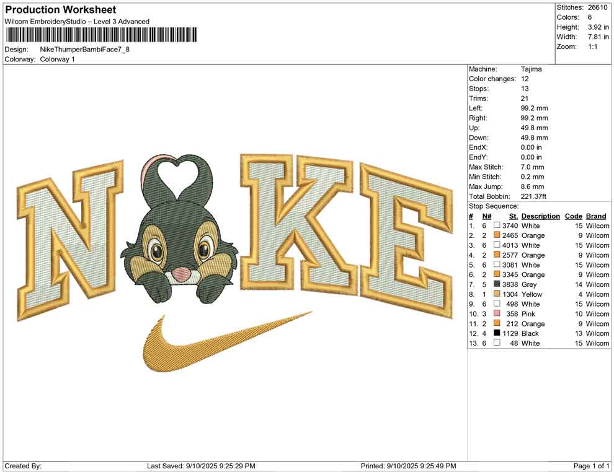
Task: Click the Min Stitch value 0.2 mm
Action: tap(533, 177)
